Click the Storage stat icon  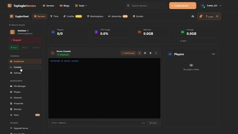183,32
